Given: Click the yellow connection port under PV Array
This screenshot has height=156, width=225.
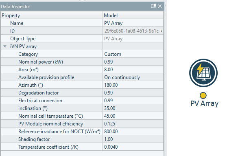Looking at the screenshot, I should click(x=203, y=95).
